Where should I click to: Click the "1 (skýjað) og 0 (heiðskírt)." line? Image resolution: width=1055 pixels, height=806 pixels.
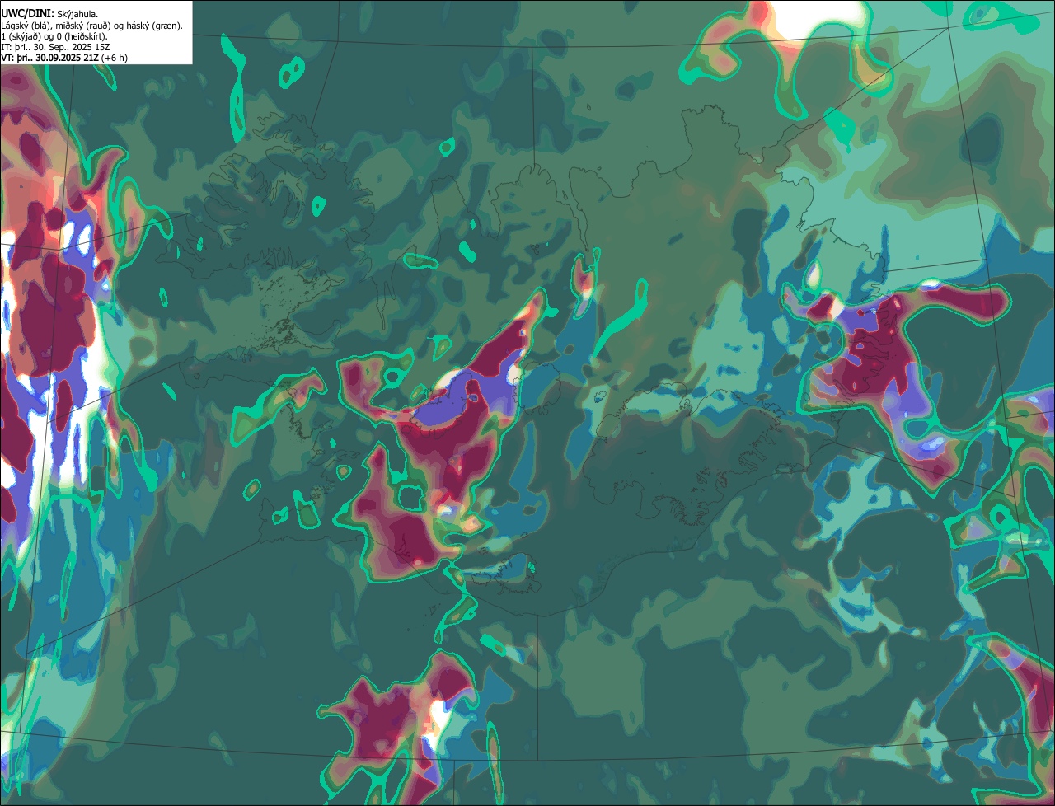tap(54, 36)
